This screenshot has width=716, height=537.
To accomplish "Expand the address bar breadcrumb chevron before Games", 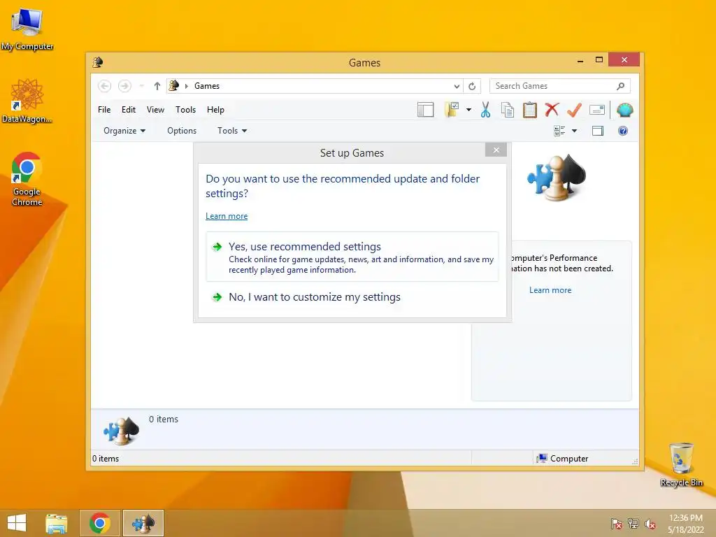I will point(186,86).
